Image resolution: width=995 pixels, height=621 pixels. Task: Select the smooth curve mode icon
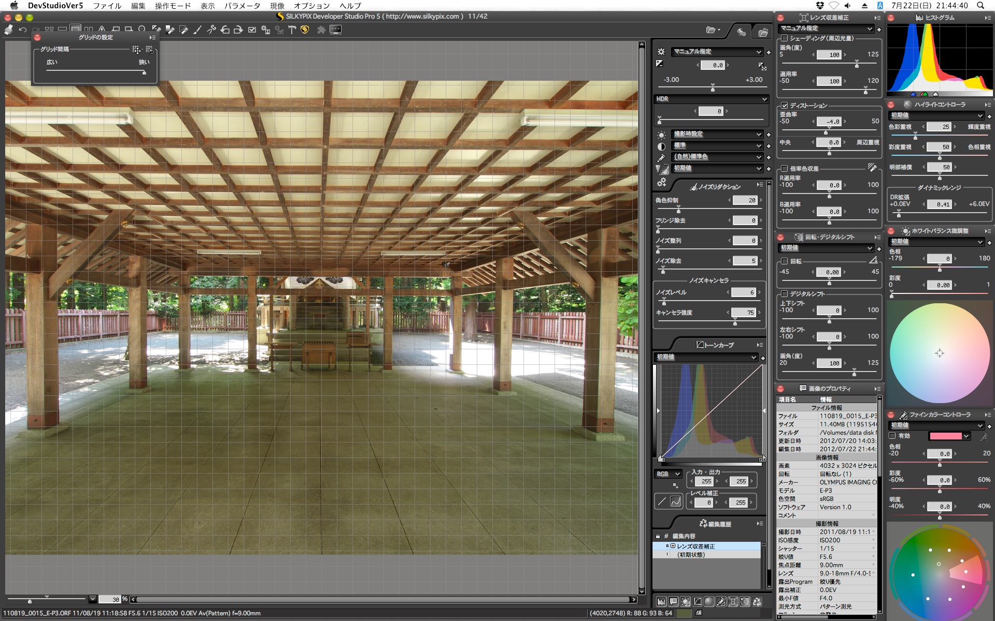(676, 501)
